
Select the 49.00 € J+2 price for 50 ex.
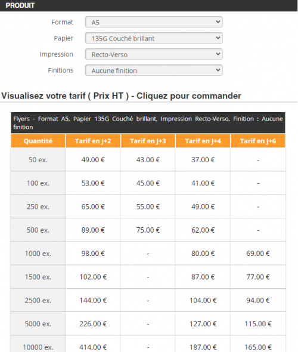93,160
